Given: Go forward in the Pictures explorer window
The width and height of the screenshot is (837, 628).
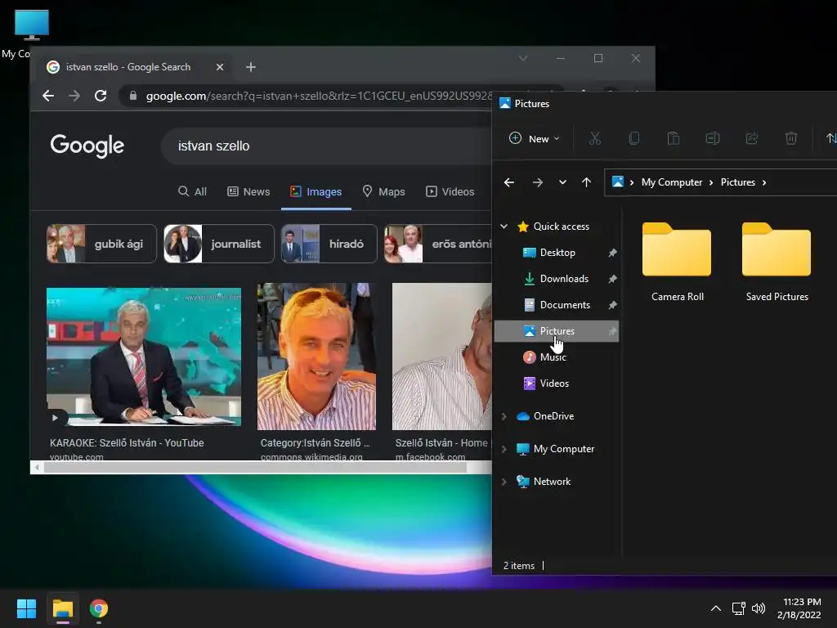Looking at the screenshot, I should (538, 182).
